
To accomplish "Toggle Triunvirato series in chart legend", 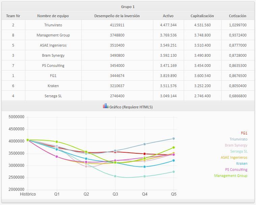I will pyautogui.click(x=238, y=139).
